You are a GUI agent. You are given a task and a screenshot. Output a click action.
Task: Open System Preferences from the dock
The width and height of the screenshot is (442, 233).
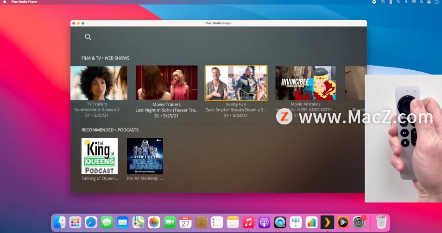coord(359,222)
